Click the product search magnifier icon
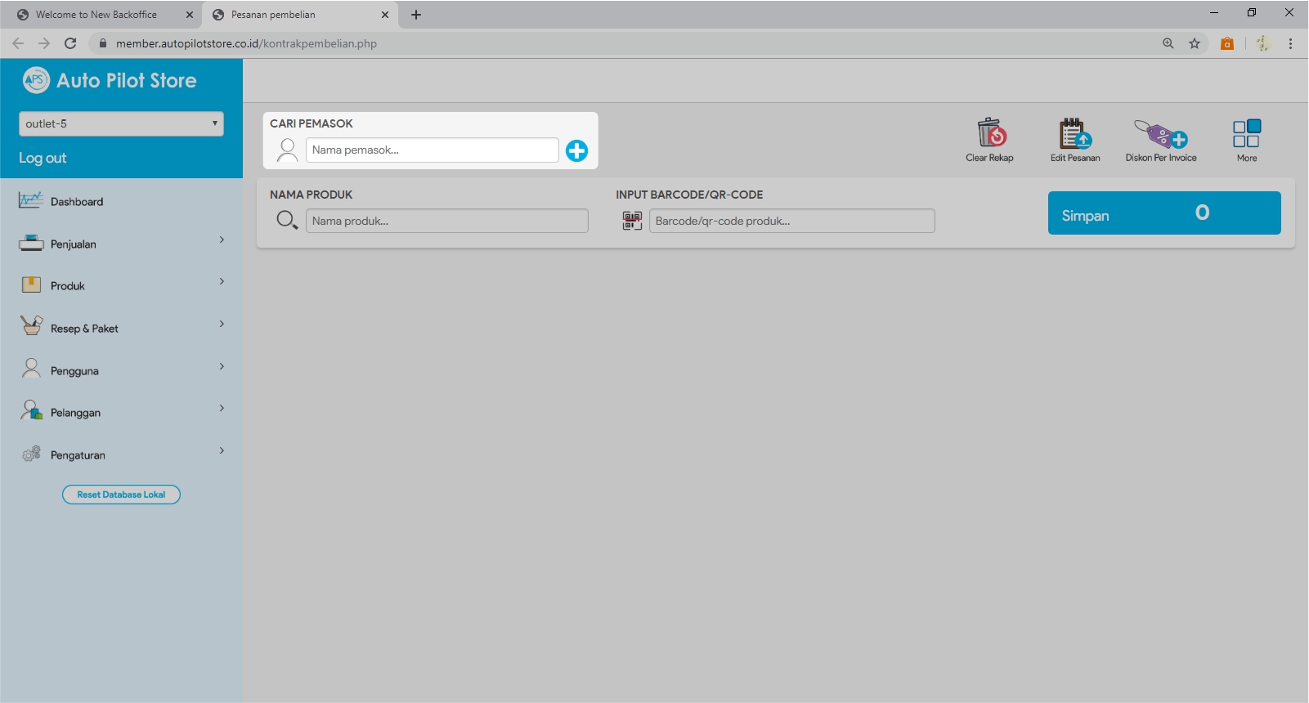Image resolution: width=1309 pixels, height=703 pixels. click(x=287, y=220)
